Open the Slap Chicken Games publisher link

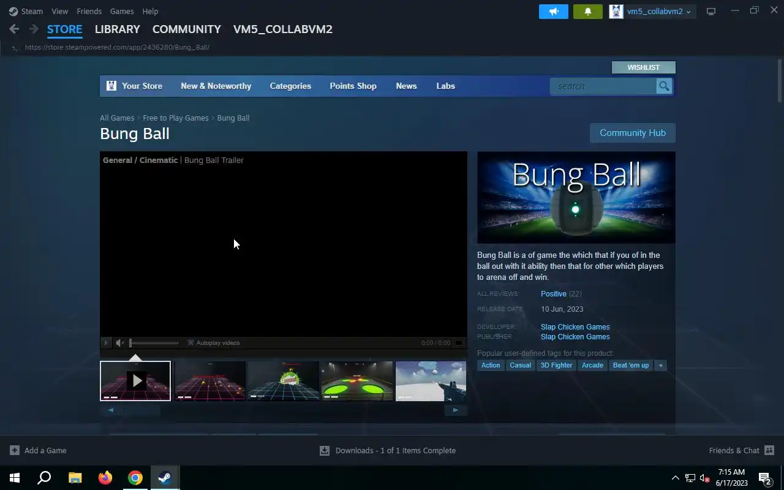575,336
